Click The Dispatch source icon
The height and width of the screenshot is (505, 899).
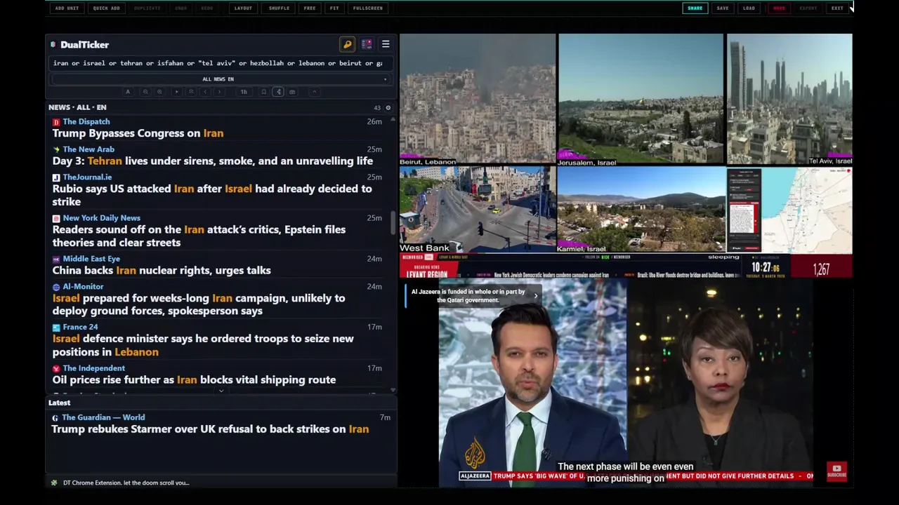(x=56, y=122)
